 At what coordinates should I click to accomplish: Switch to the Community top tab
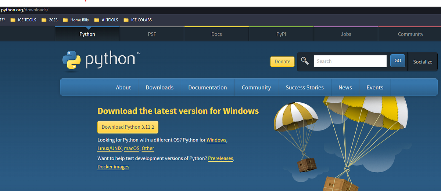[410, 34]
